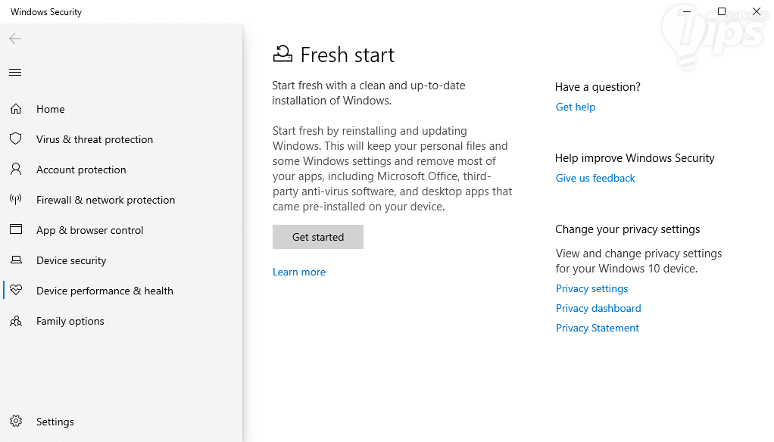The height and width of the screenshot is (442, 774).
Task: Click the Device performance & health heart icon
Action: [15, 291]
